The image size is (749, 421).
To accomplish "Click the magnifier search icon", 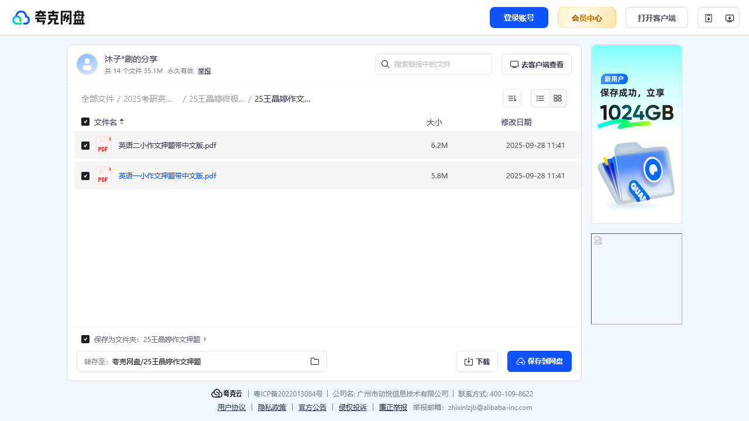I will [385, 64].
